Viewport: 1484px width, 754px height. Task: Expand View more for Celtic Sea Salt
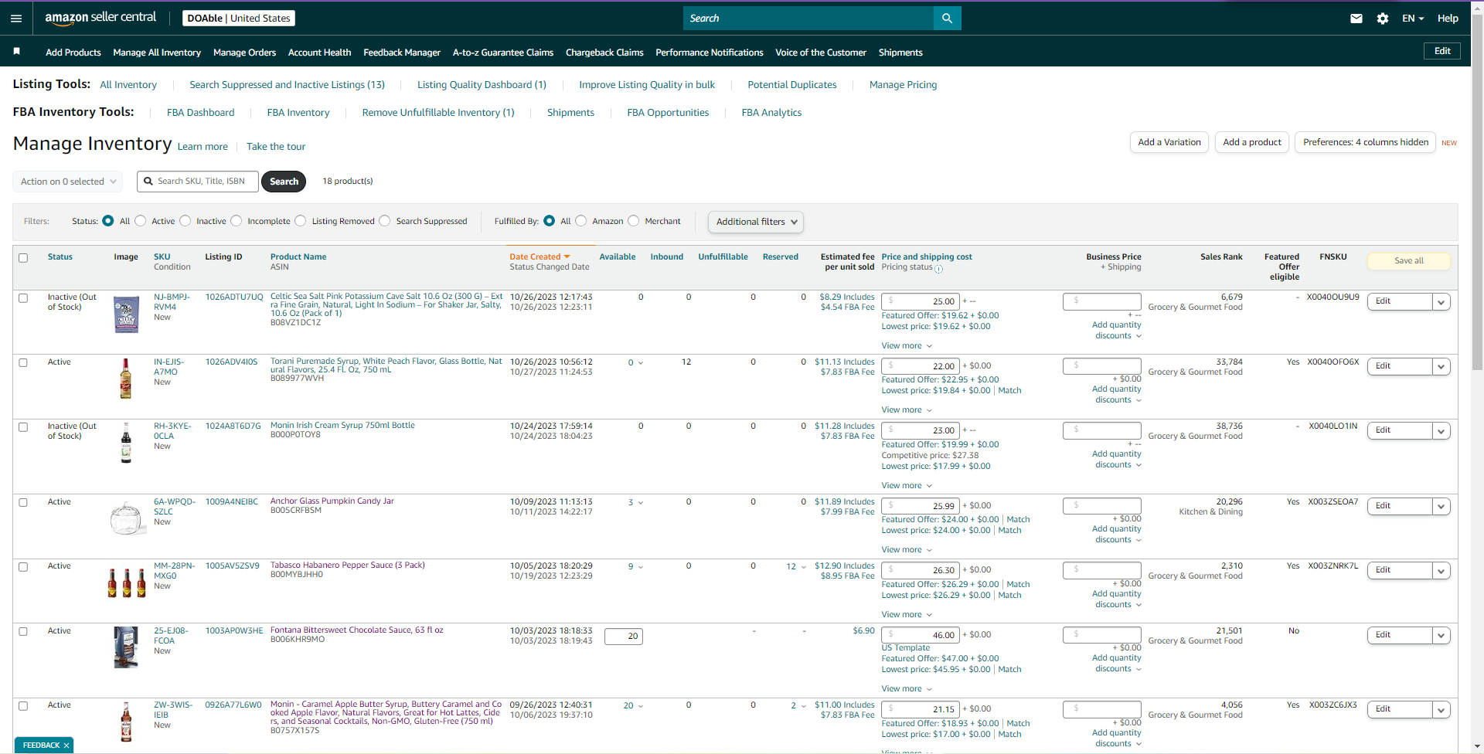(907, 346)
